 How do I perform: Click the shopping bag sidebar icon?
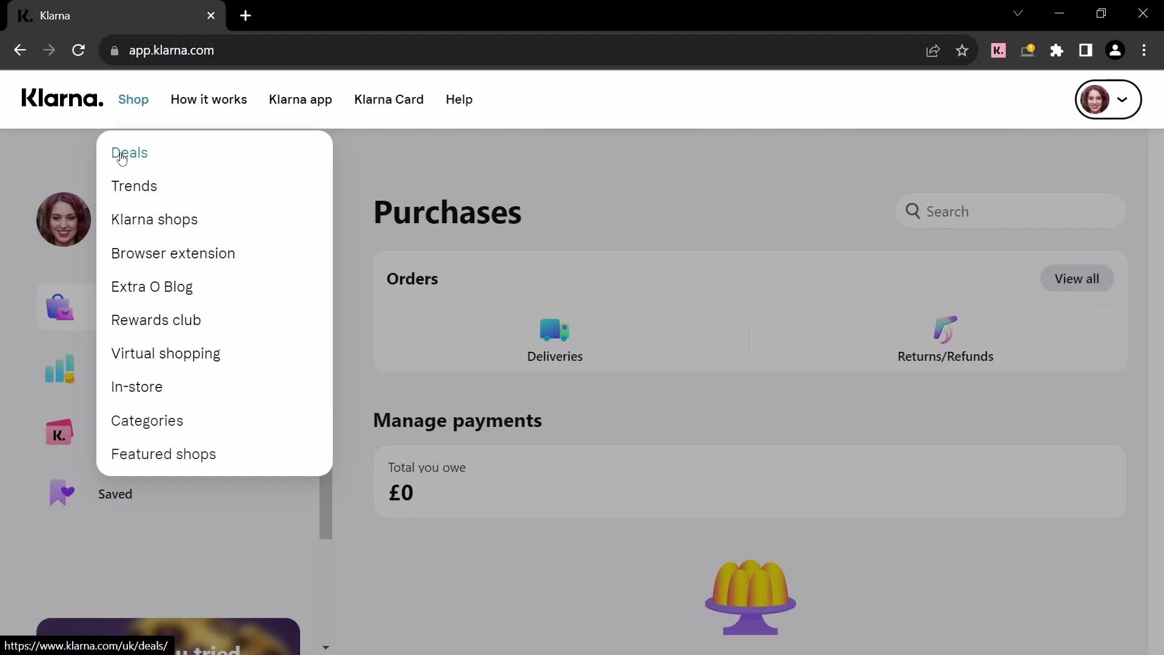tap(61, 307)
